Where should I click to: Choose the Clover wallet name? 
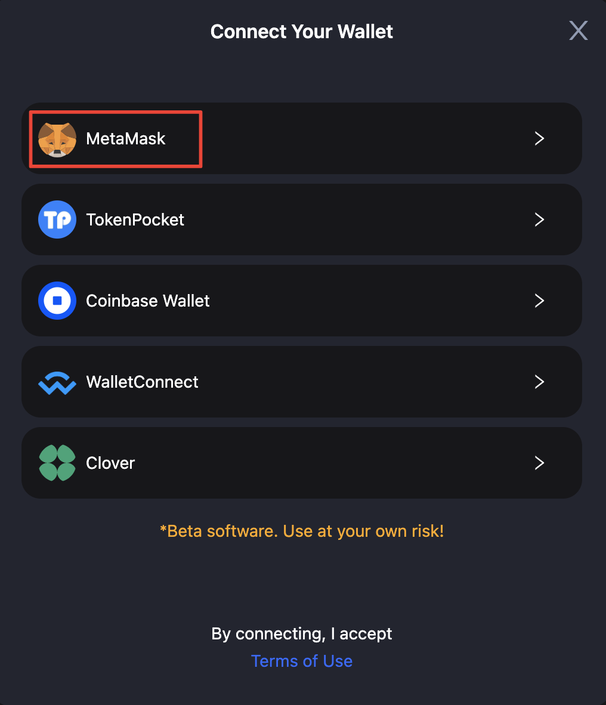(x=110, y=463)
